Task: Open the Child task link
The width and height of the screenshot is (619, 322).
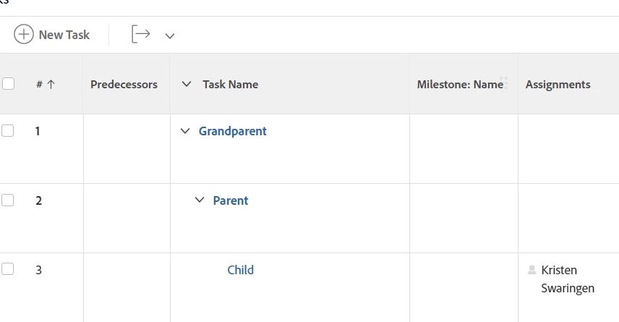Action: point(240,270)
